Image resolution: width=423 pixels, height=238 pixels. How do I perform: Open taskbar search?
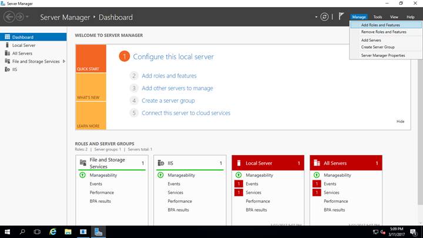[x=22, y=232]
